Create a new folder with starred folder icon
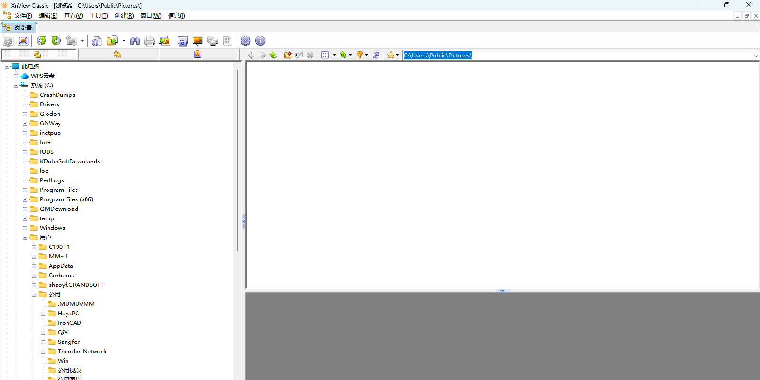The width and height of the screenshot is (760, 380). [288, 55]
